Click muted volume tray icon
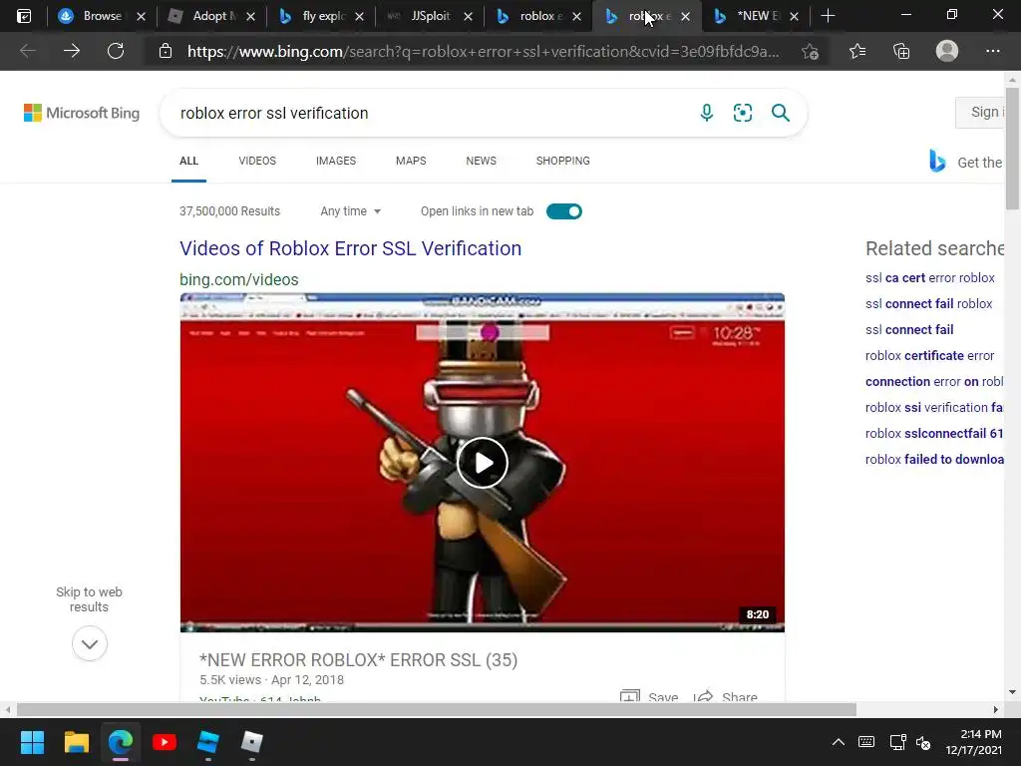Image resolution: width=1021 pixels, height=766 pixels. tap(923, 742)
